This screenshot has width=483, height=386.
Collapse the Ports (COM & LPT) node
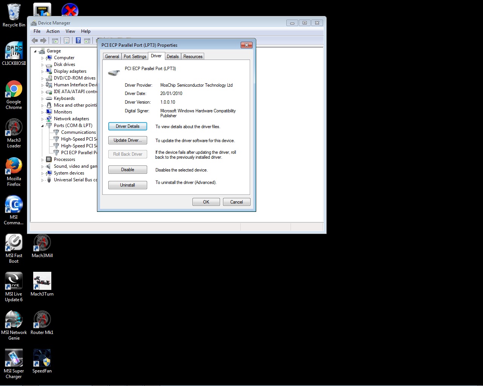tap(42, 126)
